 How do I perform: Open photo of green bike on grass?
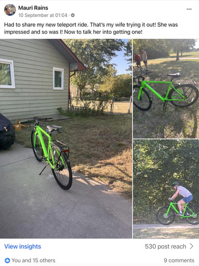[166, 89]
